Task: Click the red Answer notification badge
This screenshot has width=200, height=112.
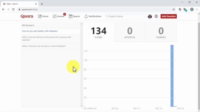Action: 65,14
